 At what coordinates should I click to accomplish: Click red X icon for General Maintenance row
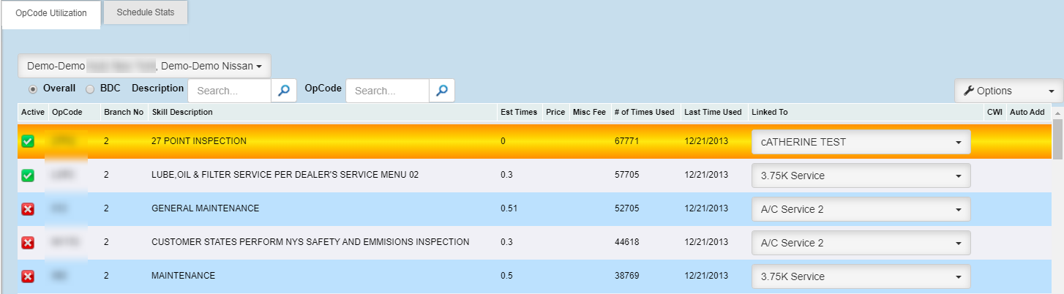(x=28, y=209)
